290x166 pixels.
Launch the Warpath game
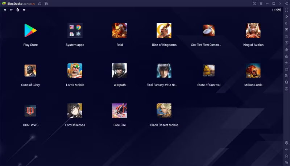[120, 70]
